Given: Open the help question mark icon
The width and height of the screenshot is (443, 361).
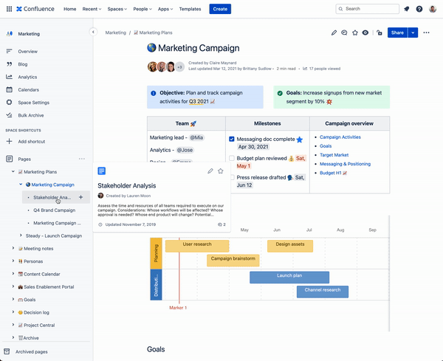Looking at the screenshot, I should [x=419, y=9].
